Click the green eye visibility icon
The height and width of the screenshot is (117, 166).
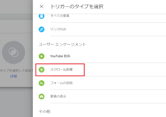tap(41, 96)
